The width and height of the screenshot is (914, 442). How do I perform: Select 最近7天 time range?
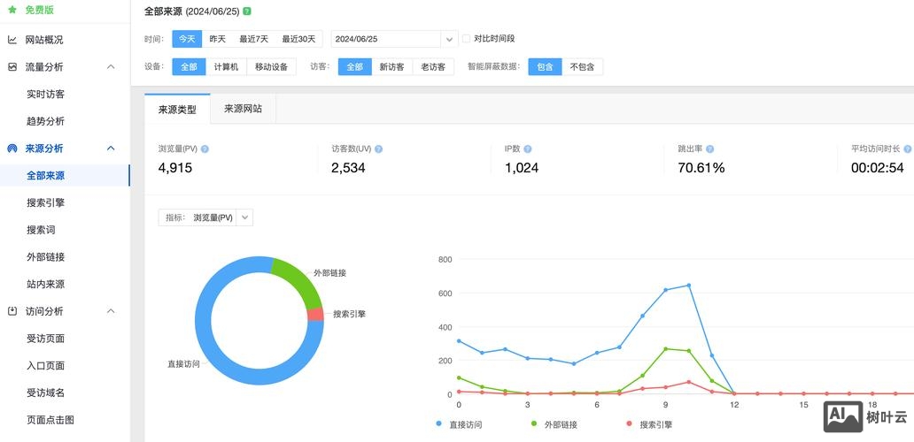click(x=253, y=39)
